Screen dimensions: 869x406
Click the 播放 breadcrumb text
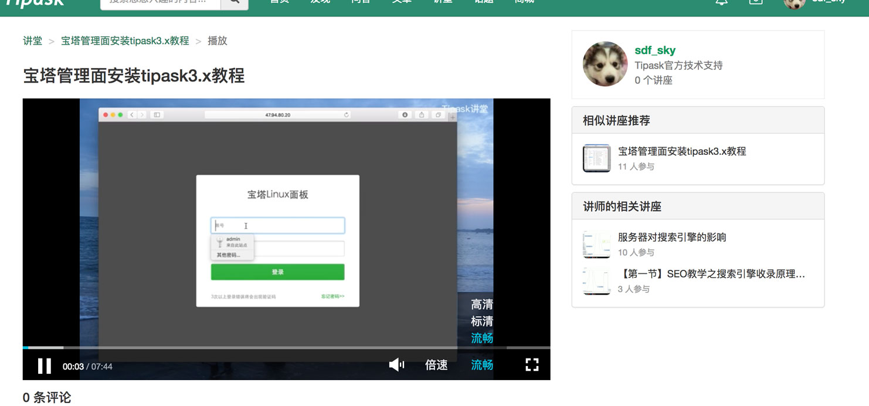pos(218,40)
